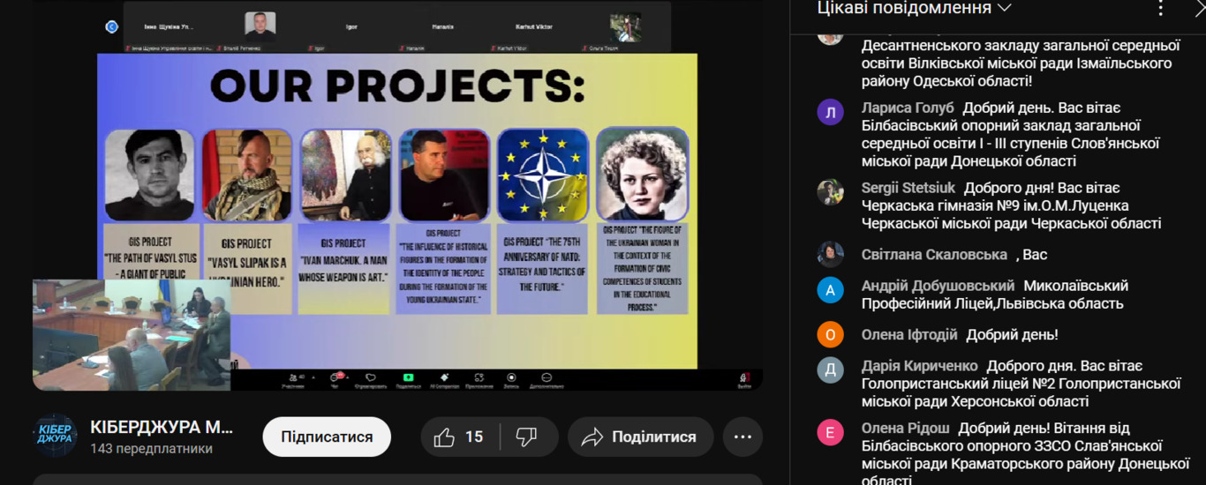Click 143 передплатники subscriber count
This screenshot has height=485, width=1206.
pos(151,449)
